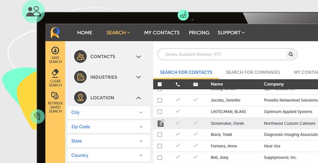This screenshot has width=318, height=163.
Task: Open the Country dropdown
Action: 109,155
